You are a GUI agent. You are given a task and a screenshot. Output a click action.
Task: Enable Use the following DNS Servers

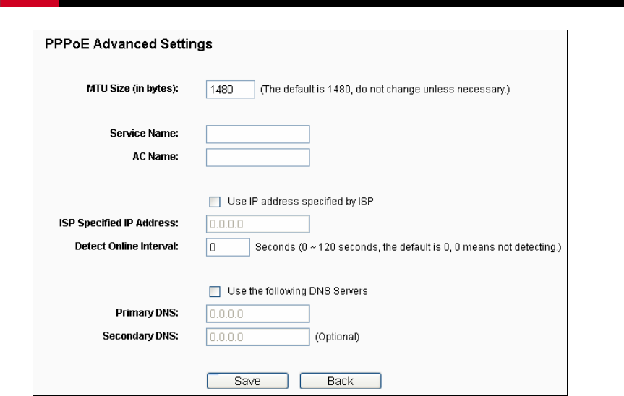click(x=215, y=291)
